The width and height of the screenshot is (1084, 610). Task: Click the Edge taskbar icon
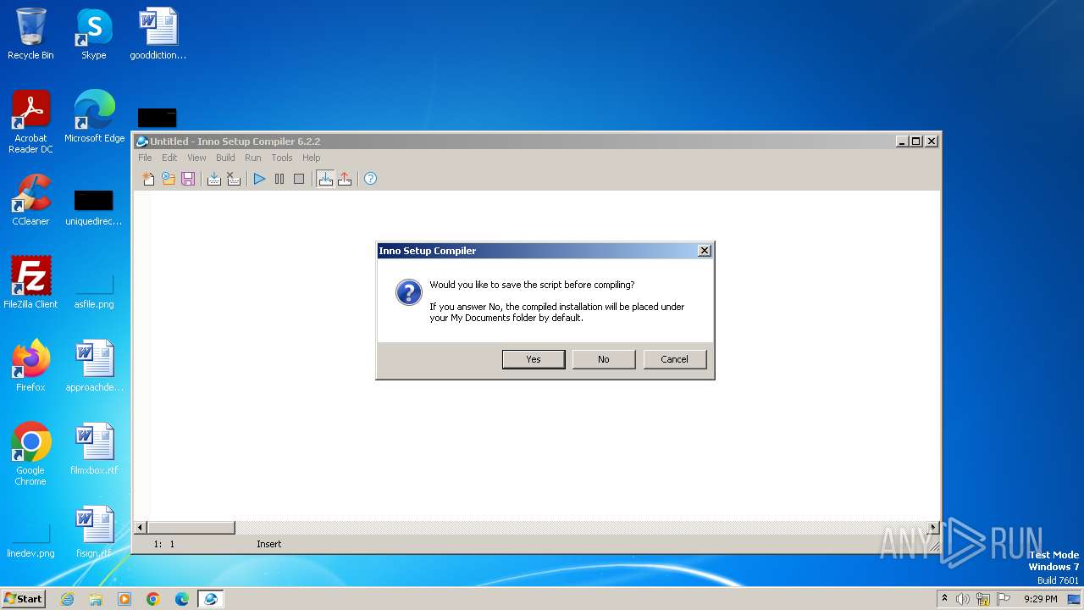(x=182, y=599)
